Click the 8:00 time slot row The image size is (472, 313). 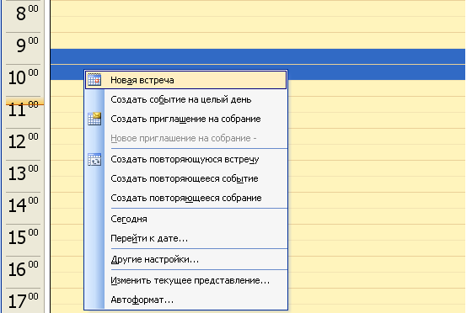click(258, 8)
